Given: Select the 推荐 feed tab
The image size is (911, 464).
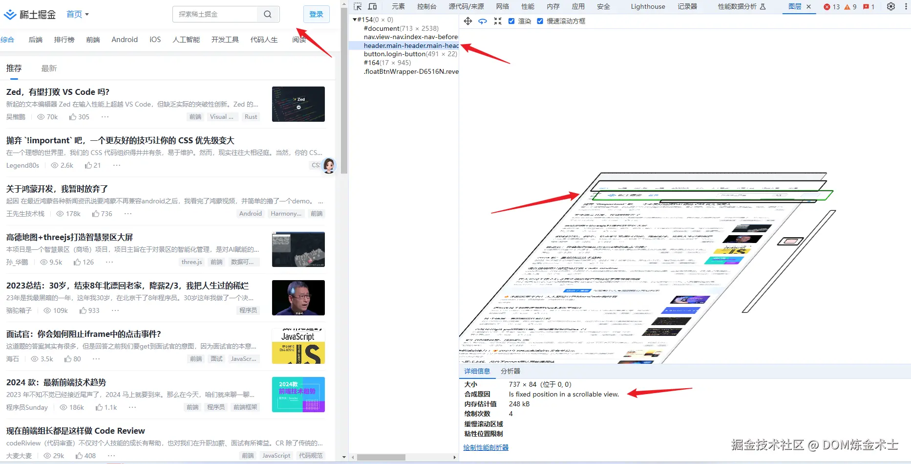Looking at the screenshot, I should (x=14, y=68).
